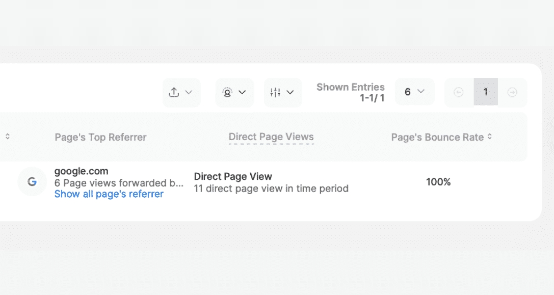Click the export upload icon
The image size is (554, 295).
click(x=174, y=92)
